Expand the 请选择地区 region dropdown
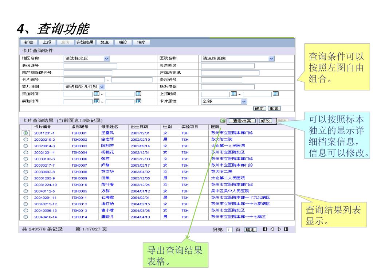The height and width of the screenshot is (280, 373). (106, 59)
